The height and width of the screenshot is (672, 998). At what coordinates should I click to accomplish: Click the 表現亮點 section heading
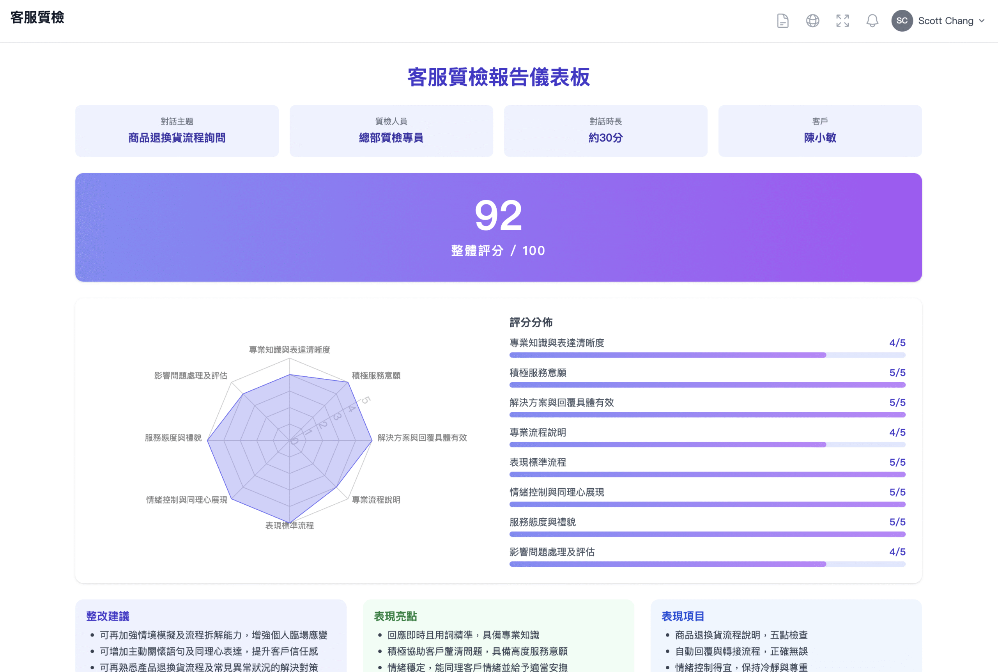[x=395, y=616]
